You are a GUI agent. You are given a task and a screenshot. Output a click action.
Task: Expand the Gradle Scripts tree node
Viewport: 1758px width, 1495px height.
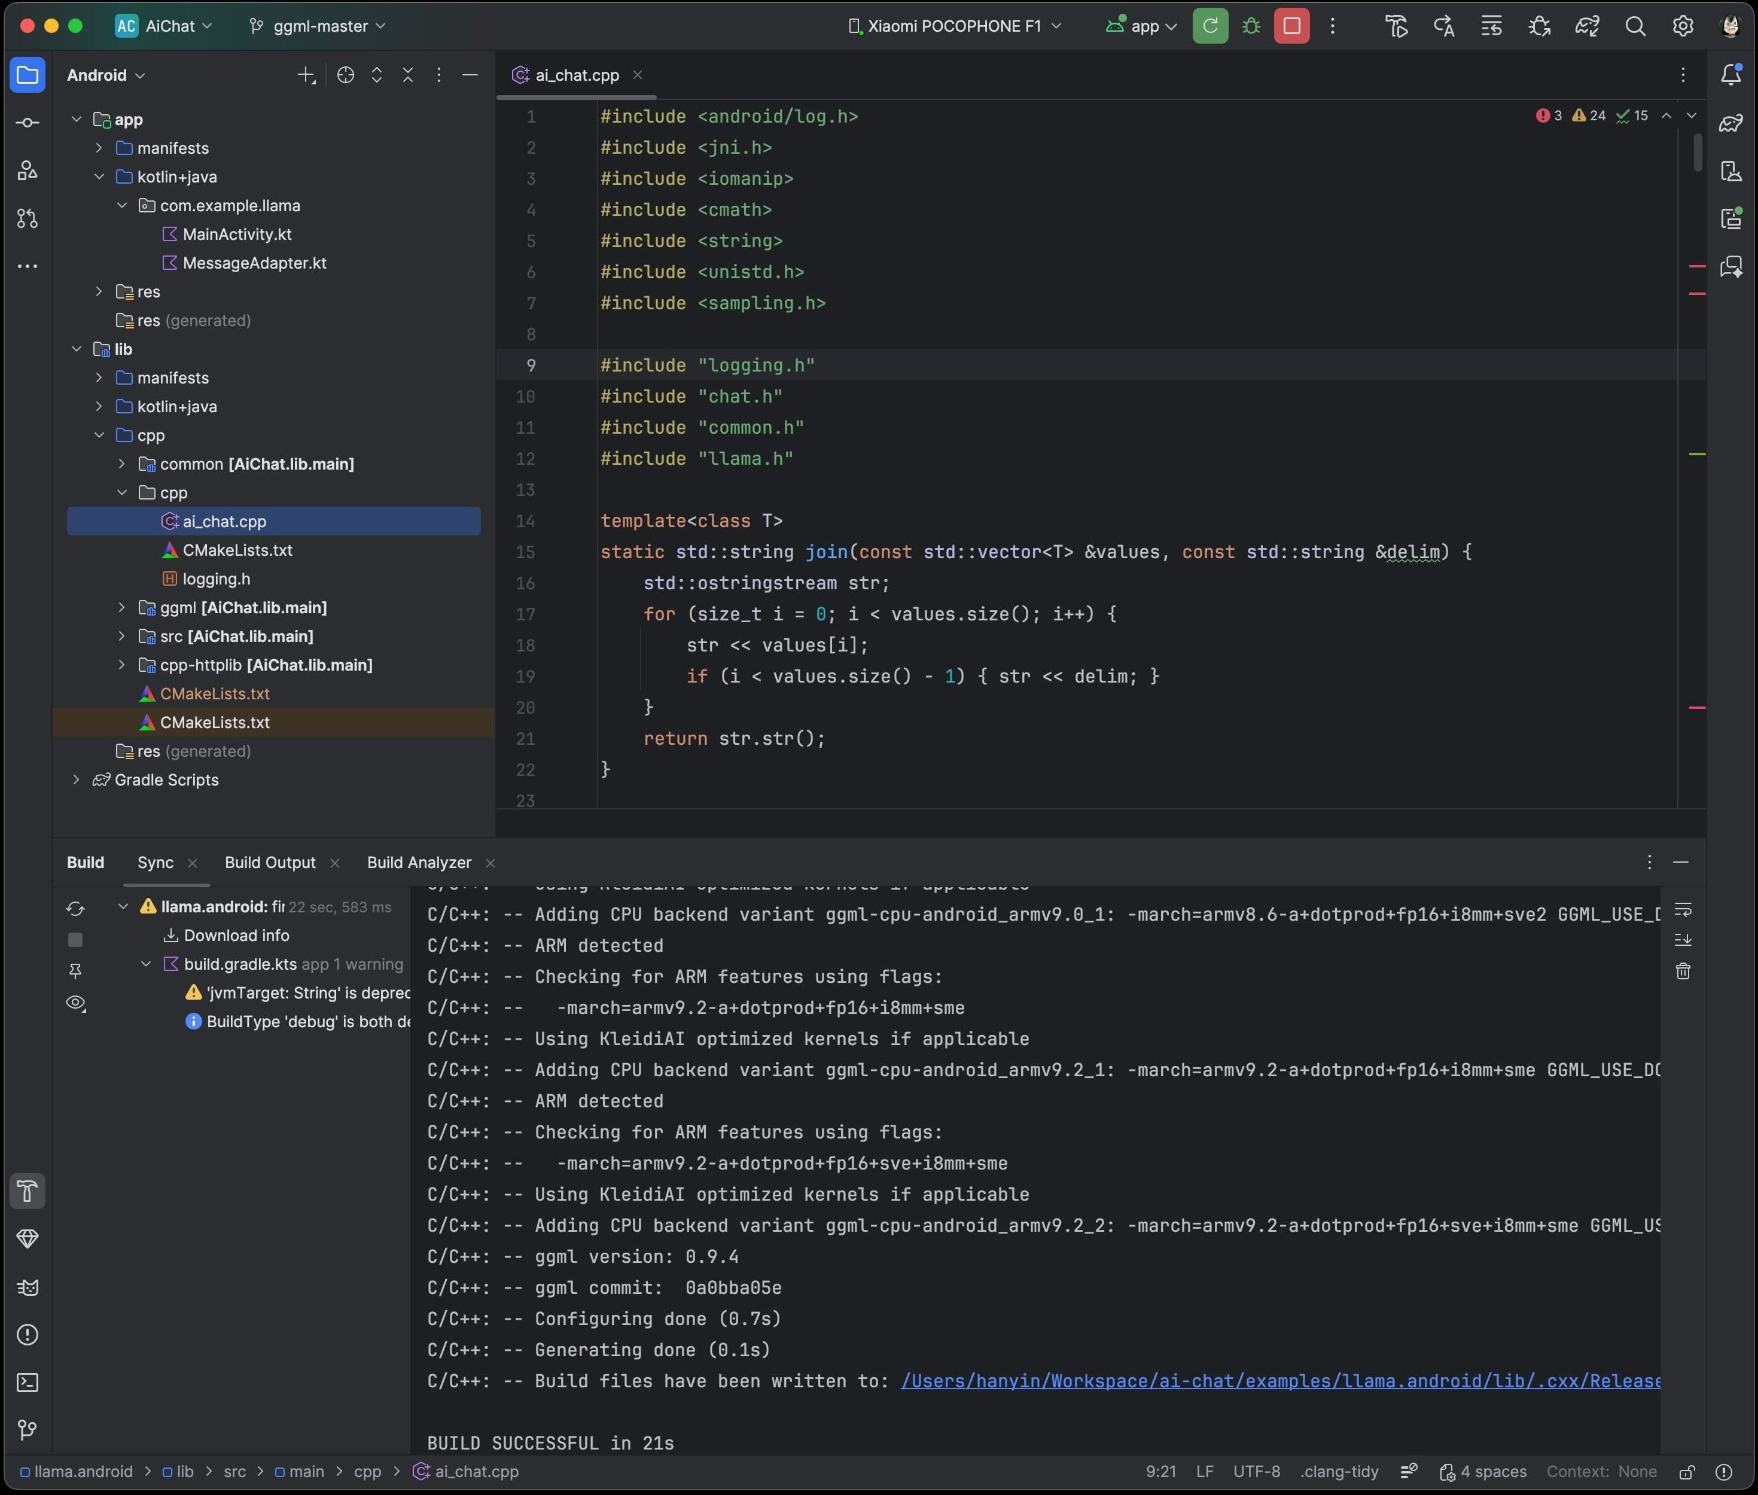tap(75, 780)
